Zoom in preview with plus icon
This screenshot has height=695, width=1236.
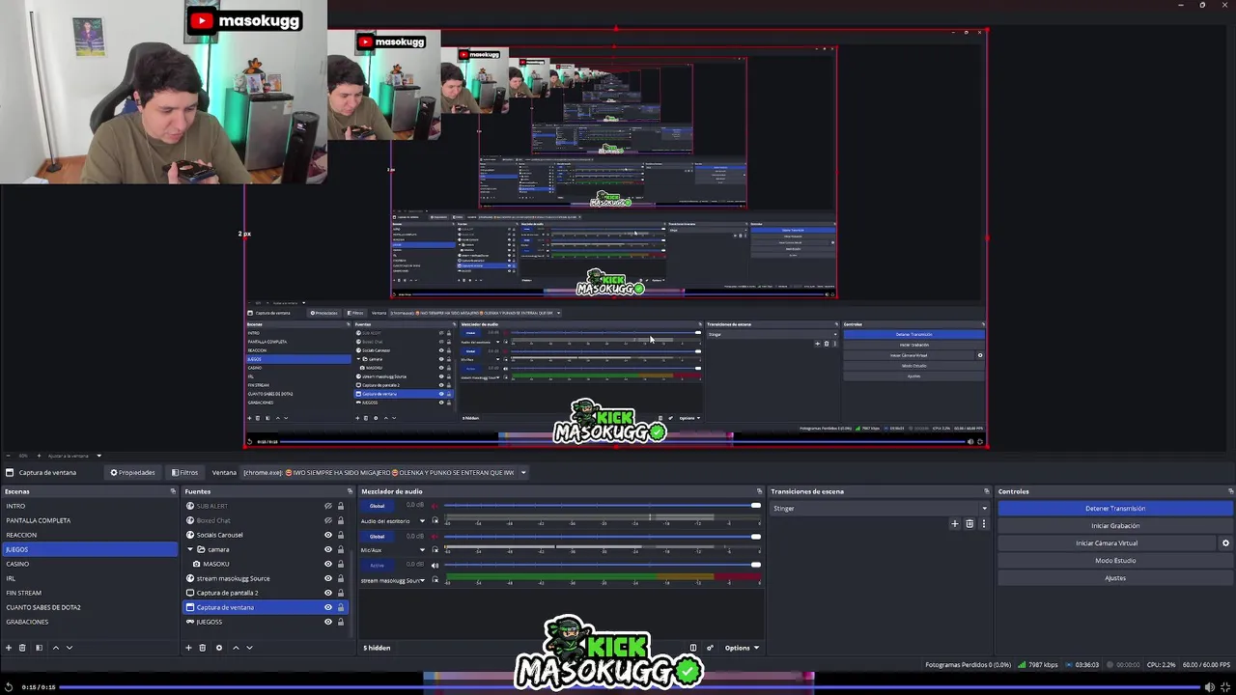[37, 456]
